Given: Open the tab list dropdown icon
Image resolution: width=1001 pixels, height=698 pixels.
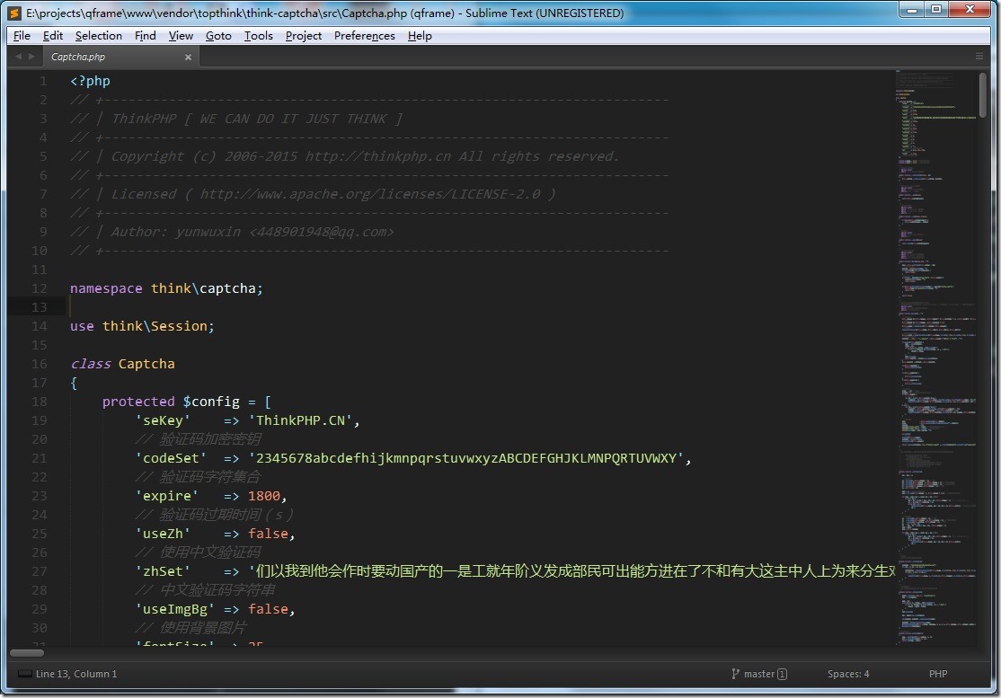Looking at the screenshot, I should (979, 57).
